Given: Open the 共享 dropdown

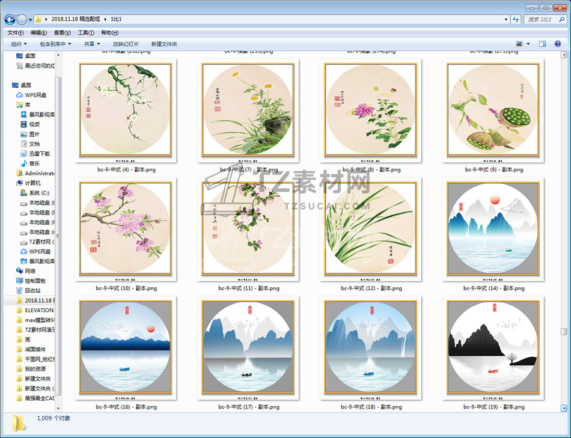Looking at the screenshot, I should point(91,44).
